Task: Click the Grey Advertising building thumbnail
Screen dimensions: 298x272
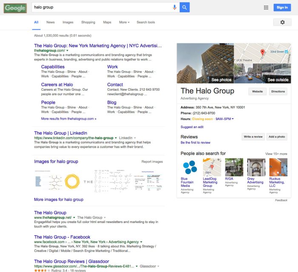Action: click(256, 167)
